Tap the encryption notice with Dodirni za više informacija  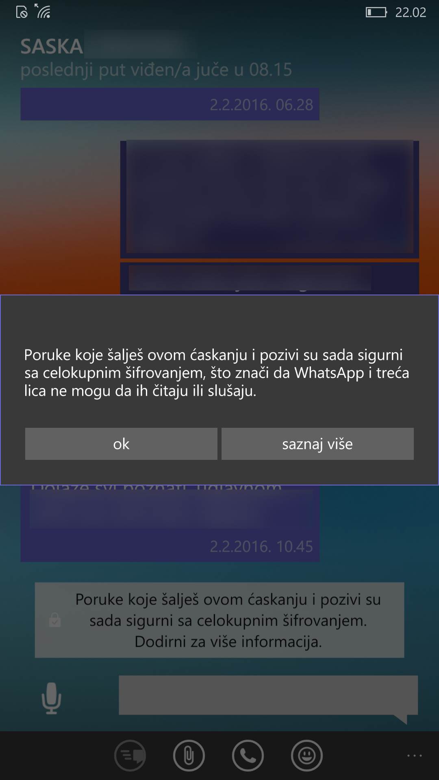tap(219, 620)
